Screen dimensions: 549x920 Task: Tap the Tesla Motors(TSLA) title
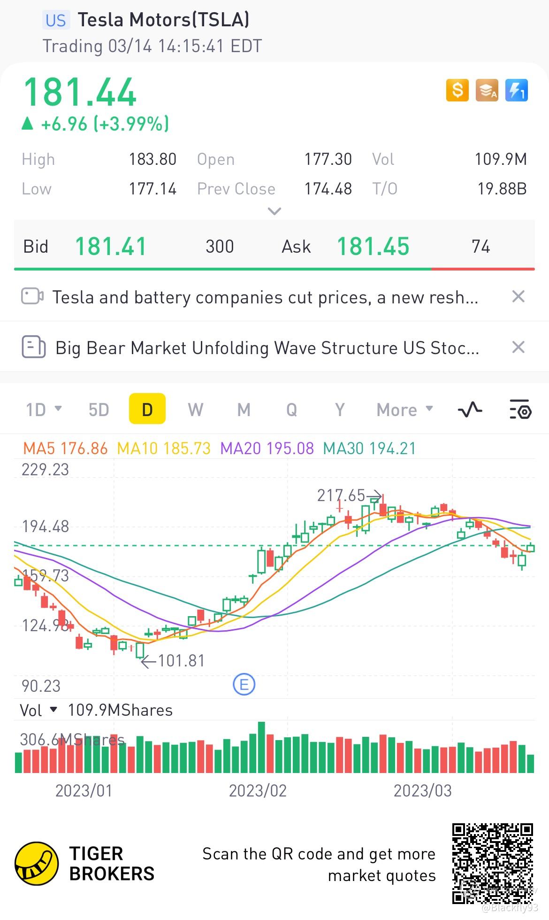click(x=163, y=20)
